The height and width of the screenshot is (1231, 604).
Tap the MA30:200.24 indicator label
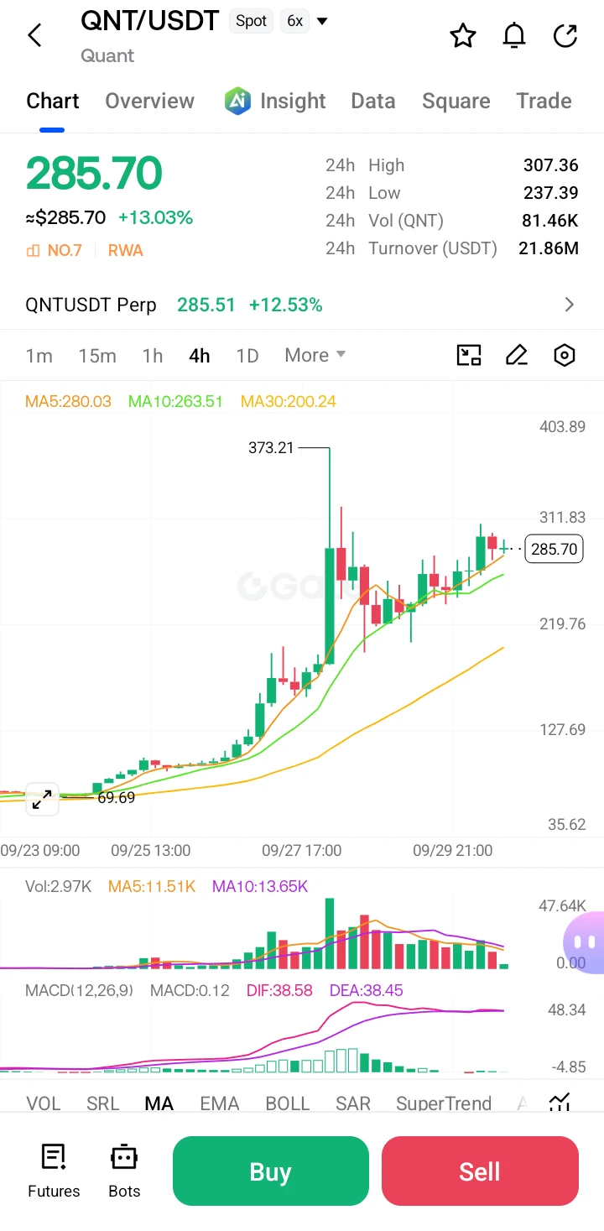(289, 401)
